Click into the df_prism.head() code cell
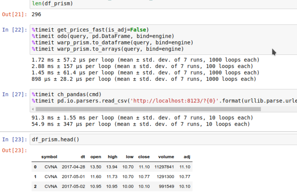 [x=163, y=139]
